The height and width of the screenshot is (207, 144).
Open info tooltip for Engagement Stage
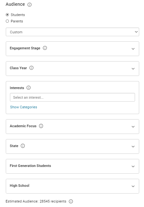(x=45, y=48)
